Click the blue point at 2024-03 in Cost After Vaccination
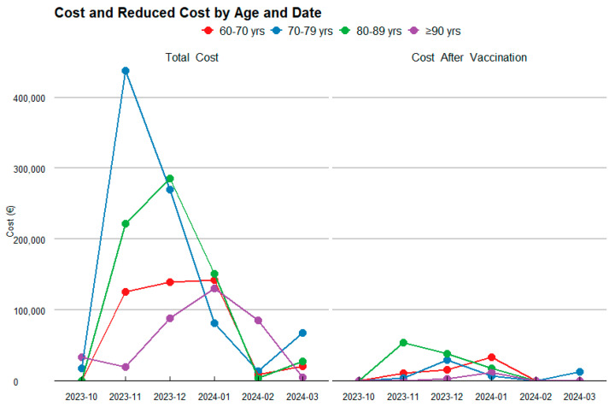This screenshot has height=407, width=615. pos(580,372)
